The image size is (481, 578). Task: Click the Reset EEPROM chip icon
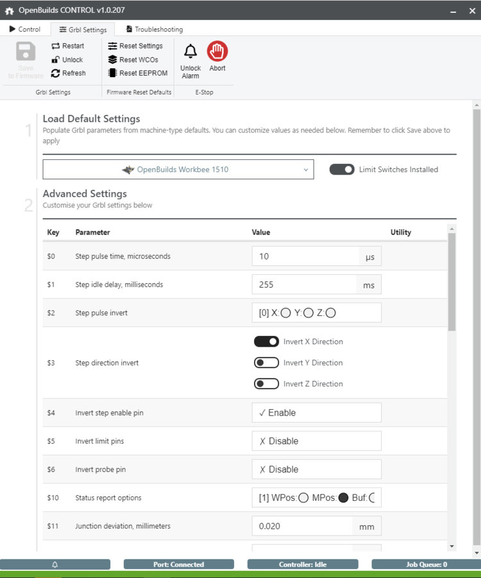pyautogui.click(x=112, y=73)
